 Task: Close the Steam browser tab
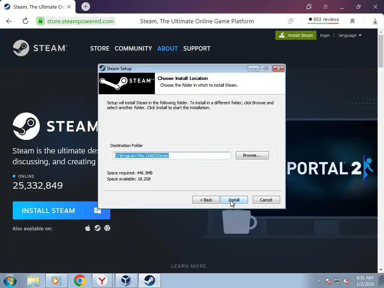coord(69,7)
